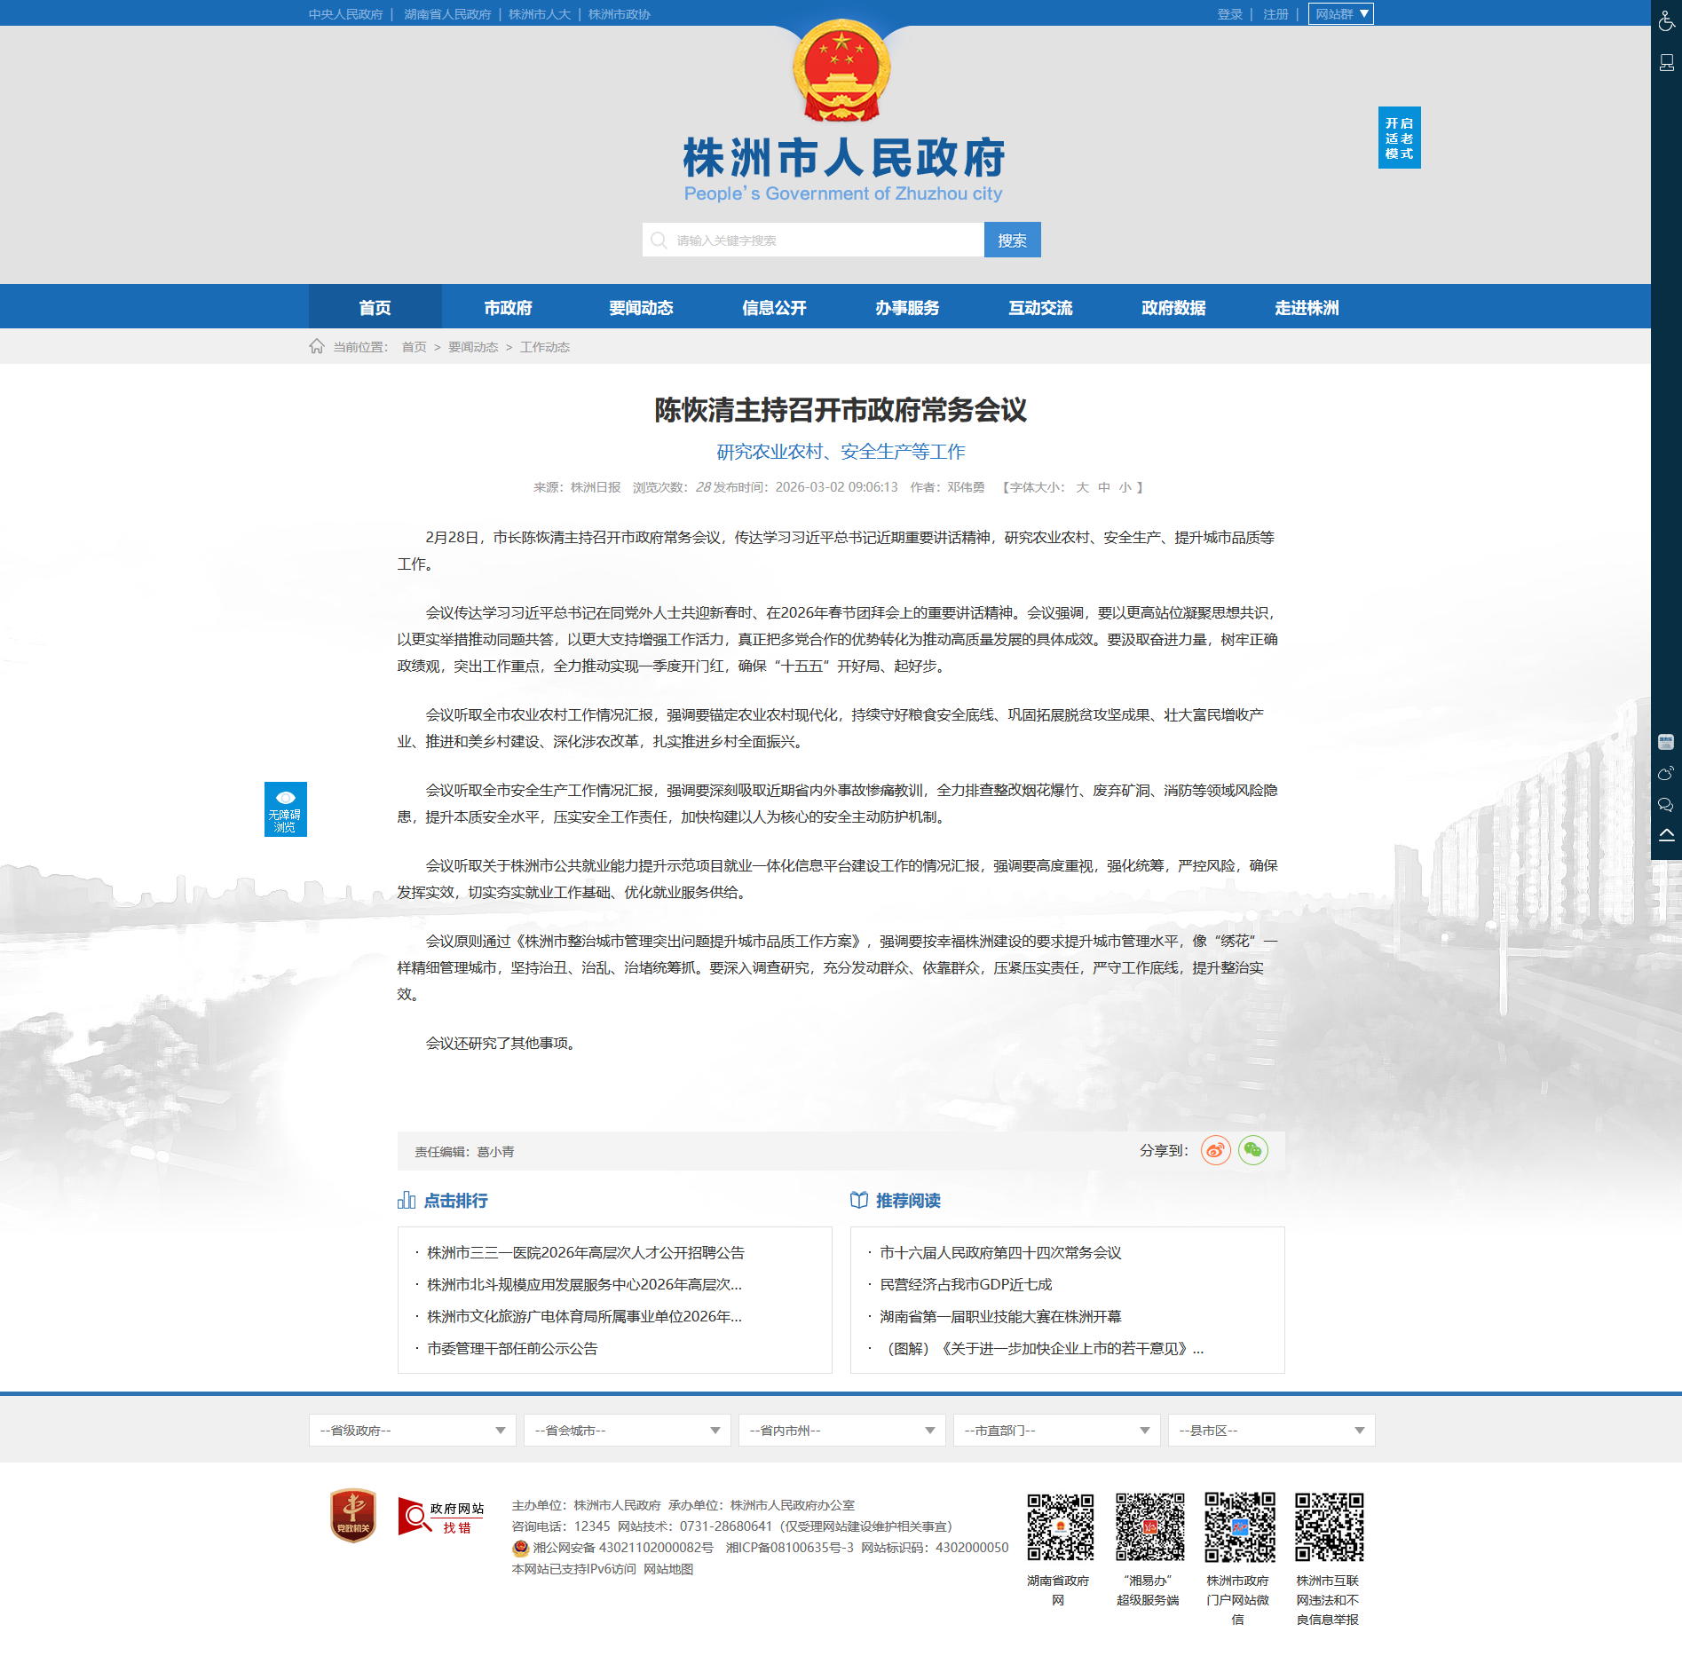Click the 政府网站找错 error-report icon
Screen dimensions: 1682x1656
pos(441,1517)
